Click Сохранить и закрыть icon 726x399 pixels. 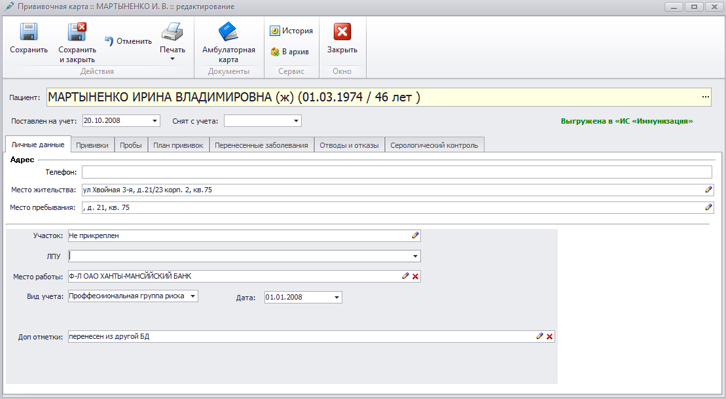77,33
